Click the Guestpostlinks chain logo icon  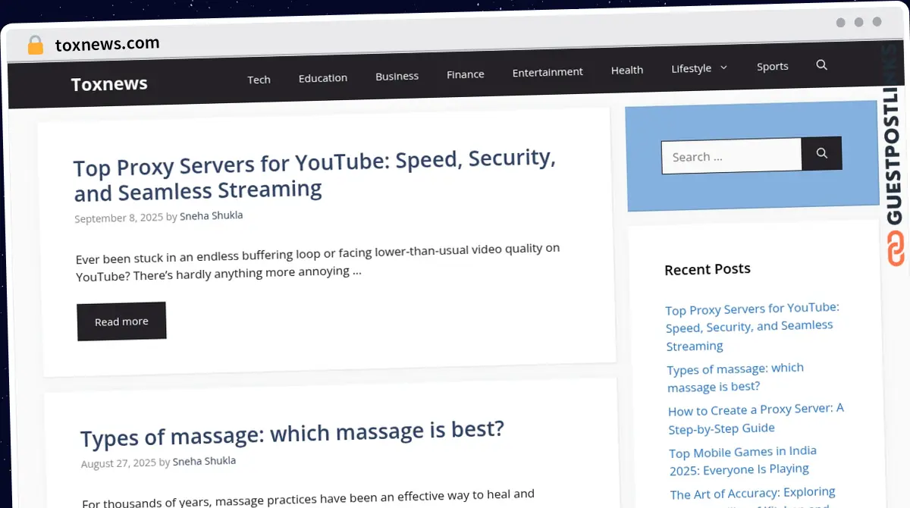pyautogui.click(x=896, y=249)
